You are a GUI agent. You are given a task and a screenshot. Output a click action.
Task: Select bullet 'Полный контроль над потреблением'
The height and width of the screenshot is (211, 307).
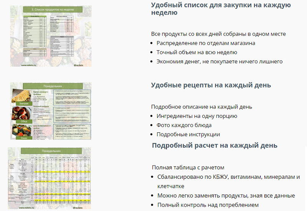tap(208, 205)
